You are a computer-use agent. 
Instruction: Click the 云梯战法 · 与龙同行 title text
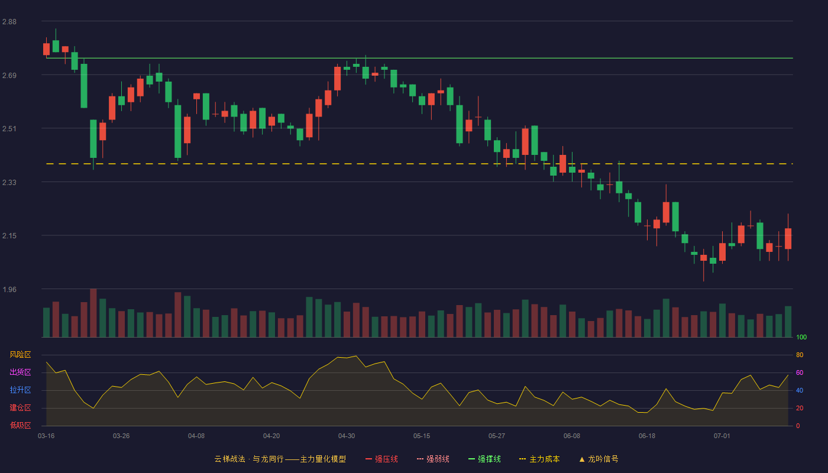pos(248,459)
